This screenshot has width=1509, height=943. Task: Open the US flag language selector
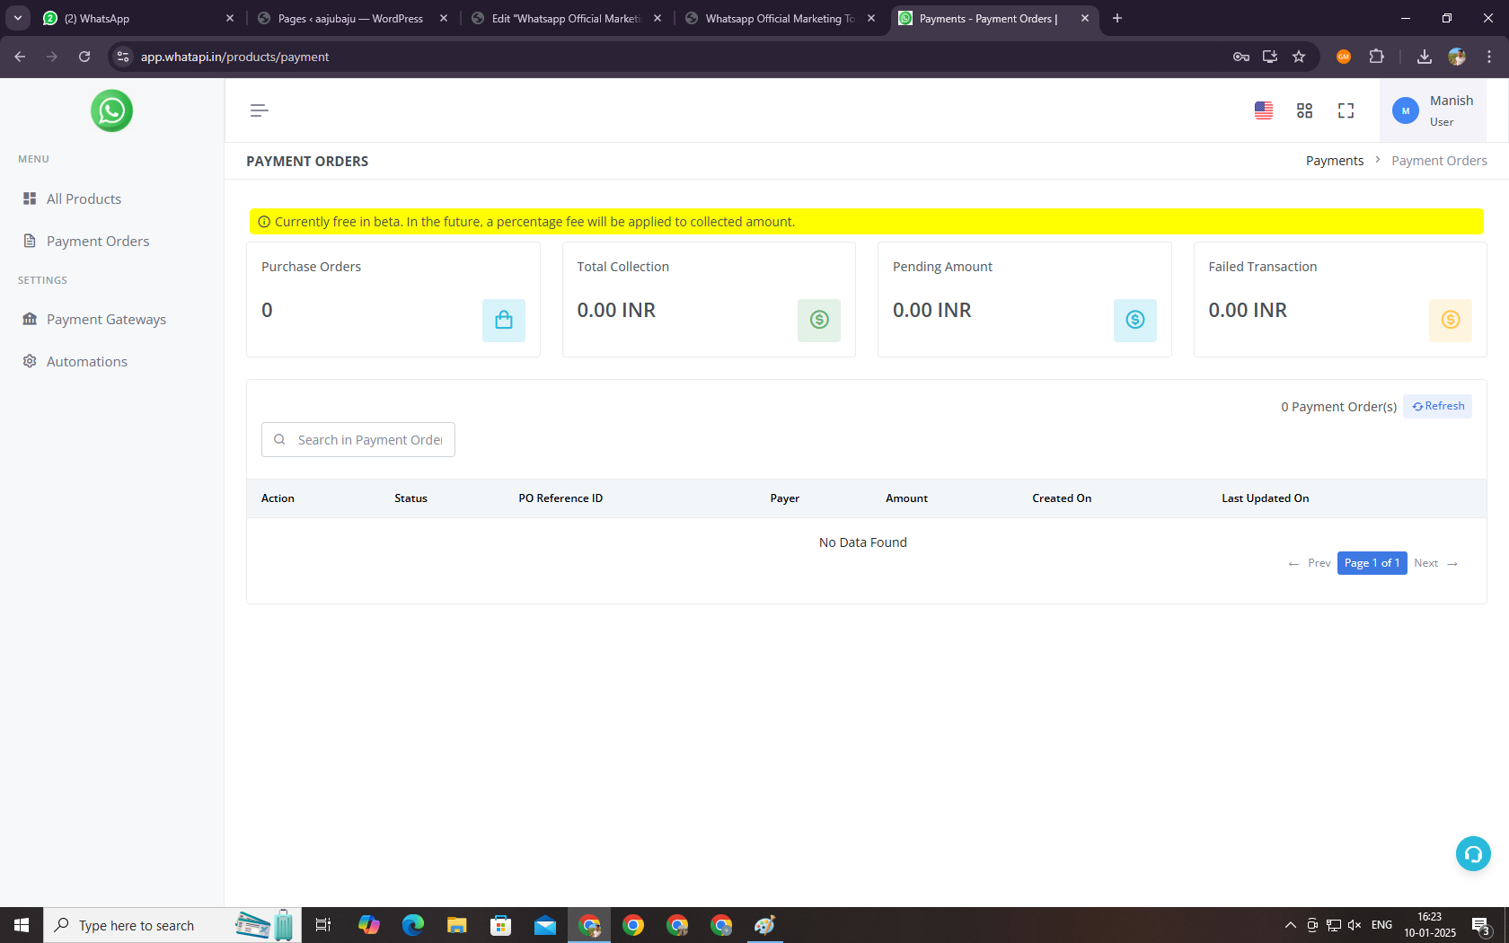1263,110
